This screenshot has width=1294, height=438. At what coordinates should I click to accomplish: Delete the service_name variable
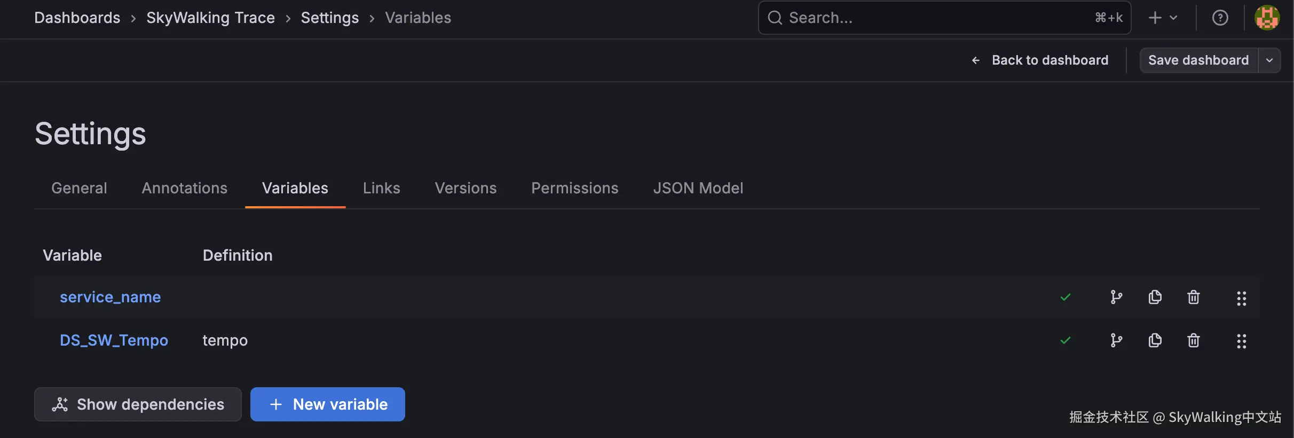pos(1193,297)
